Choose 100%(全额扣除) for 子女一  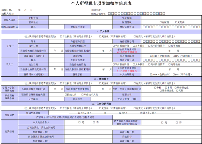click(x=151, y=56)
